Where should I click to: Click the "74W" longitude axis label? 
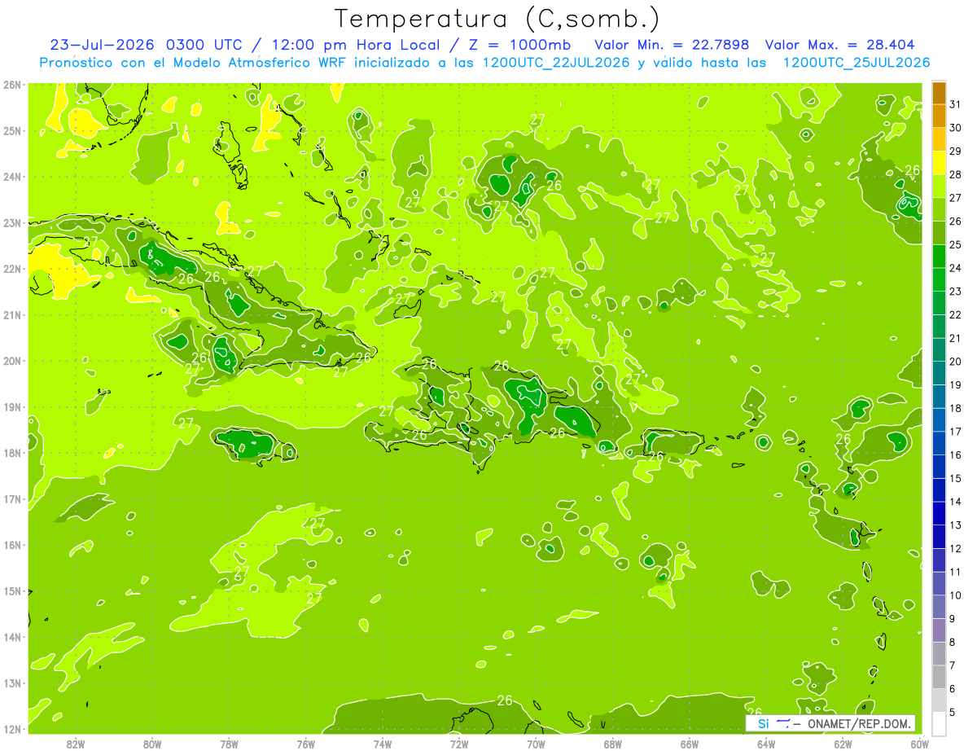[x=382, y=744]
